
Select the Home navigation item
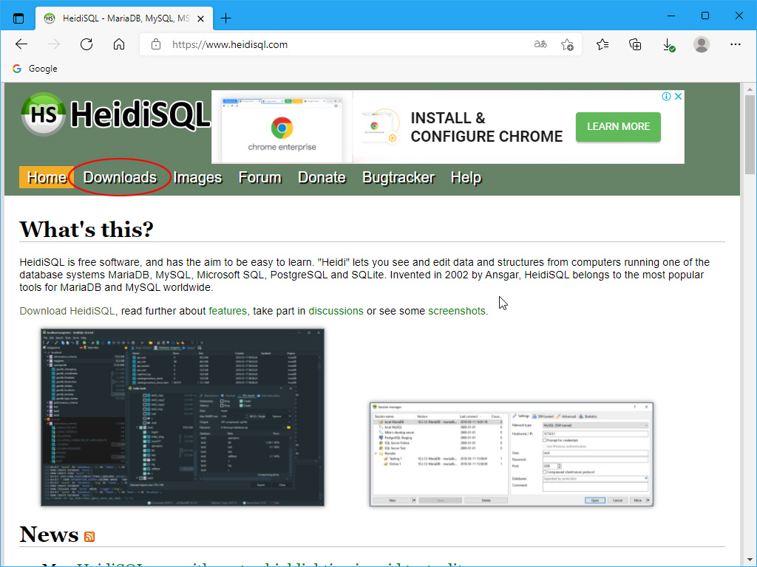[x=47, y=177]
